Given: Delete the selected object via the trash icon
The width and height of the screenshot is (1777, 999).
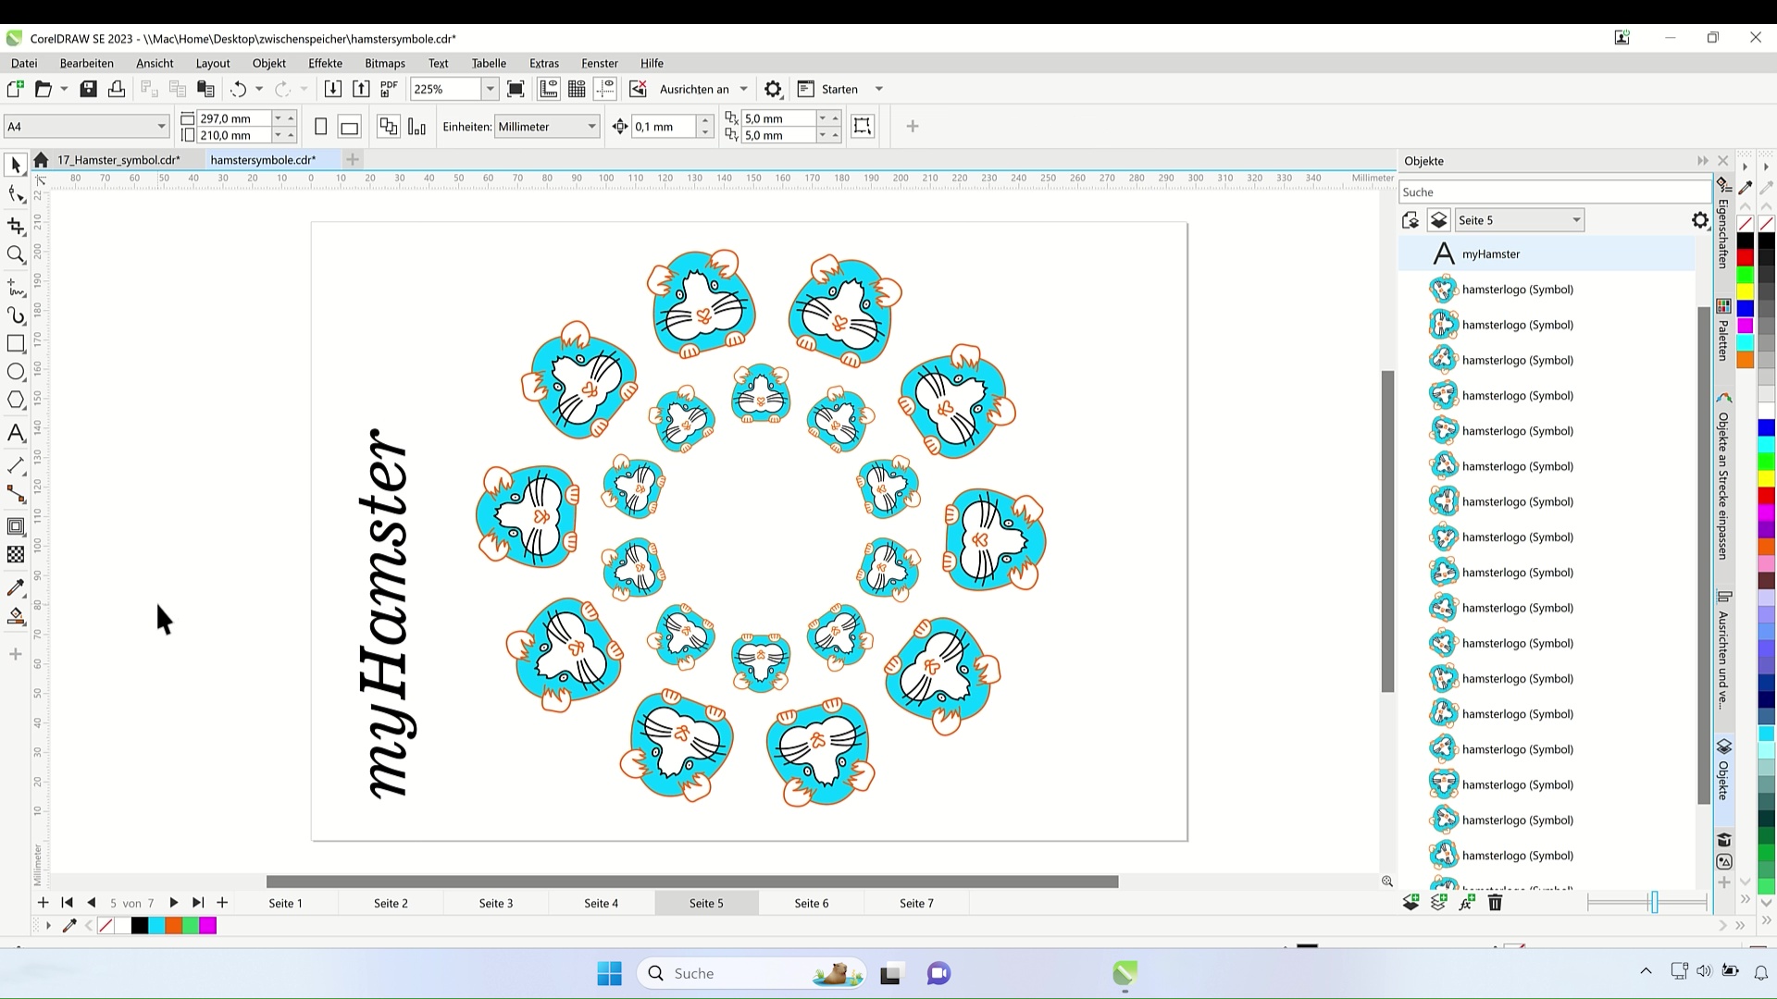Looking at the screenshot, I should tap(1495, 903).
